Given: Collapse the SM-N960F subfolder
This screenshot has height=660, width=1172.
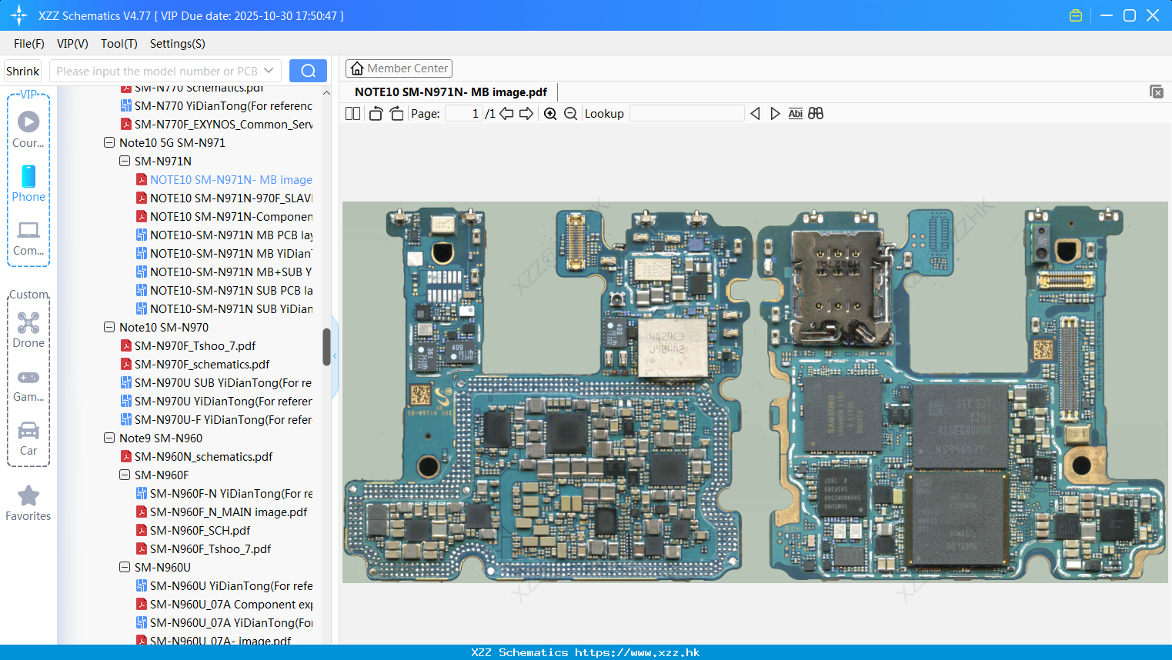Looking at the screenshot, I should (125, 475).
